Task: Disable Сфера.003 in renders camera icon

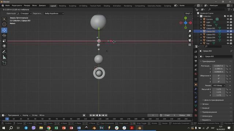Action: click(x=231, y=34)
